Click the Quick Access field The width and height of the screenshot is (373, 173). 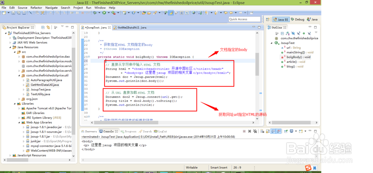click(245, 19)
